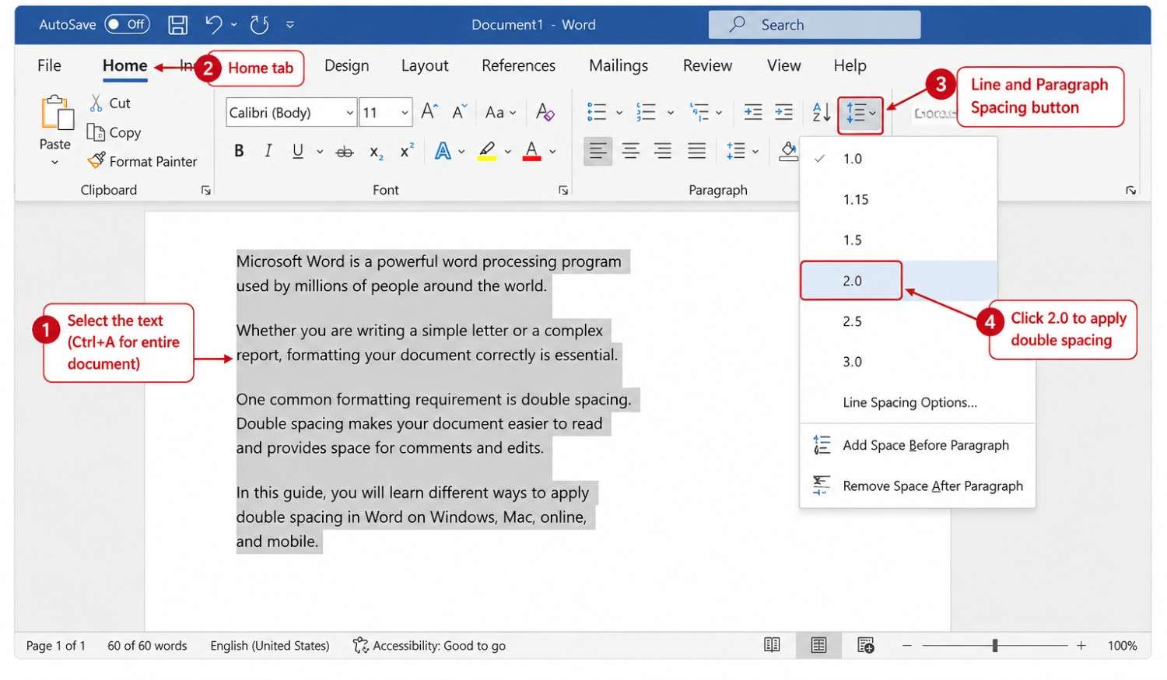
Task: Select 2.0 line spacing from the menu
Action: [x=899, y=281]
